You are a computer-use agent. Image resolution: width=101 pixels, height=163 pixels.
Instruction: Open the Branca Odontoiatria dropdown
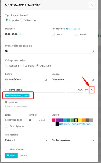[x=73, y=79]
